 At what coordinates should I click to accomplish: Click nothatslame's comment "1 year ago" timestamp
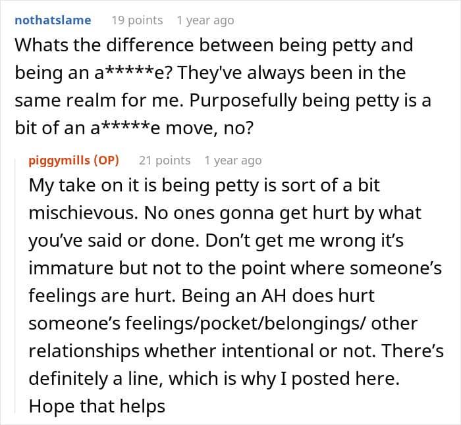point(205,20)
